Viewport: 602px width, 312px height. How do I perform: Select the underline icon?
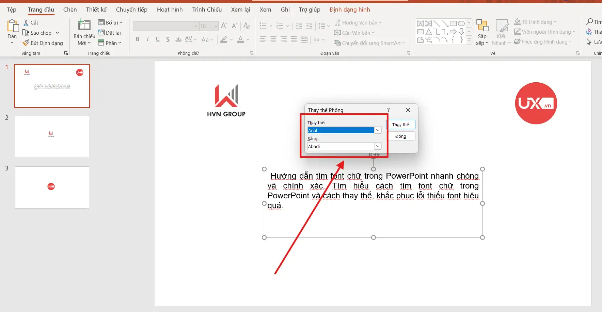[x=158, y=39]
